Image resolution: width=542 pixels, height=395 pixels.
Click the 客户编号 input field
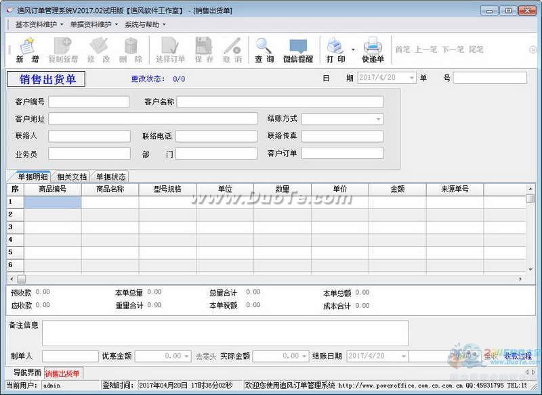[89, 102]
